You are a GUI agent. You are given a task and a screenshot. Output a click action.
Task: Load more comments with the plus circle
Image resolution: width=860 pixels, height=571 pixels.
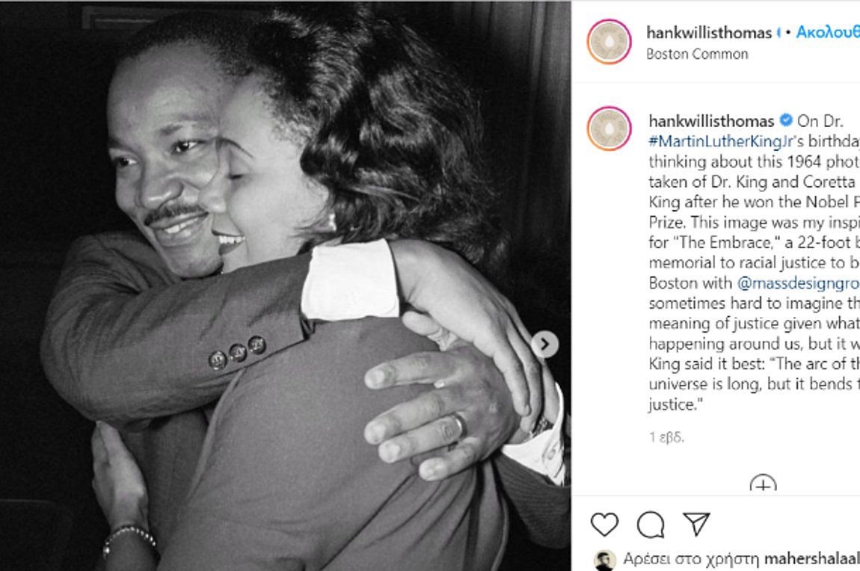[x=763, y=484]
